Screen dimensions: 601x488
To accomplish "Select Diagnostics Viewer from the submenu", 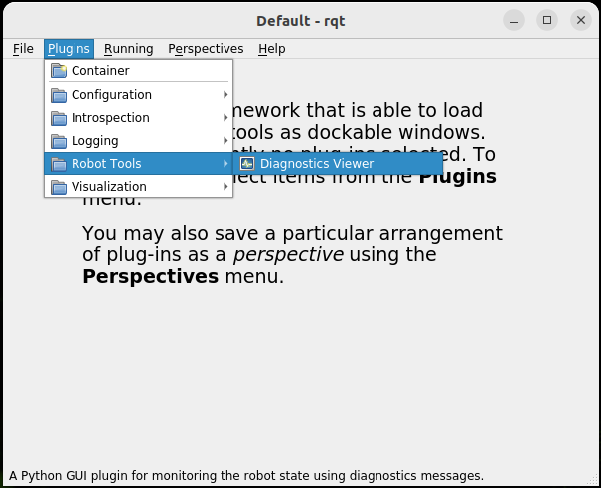I will pos(317,164).
